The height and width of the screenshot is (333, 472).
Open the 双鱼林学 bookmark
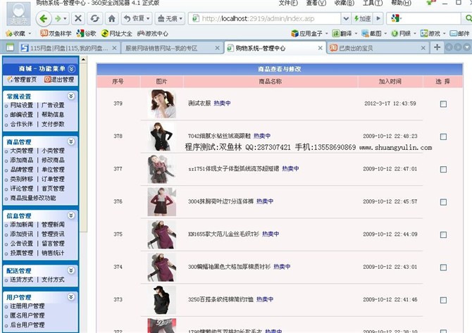pos(56,33)
